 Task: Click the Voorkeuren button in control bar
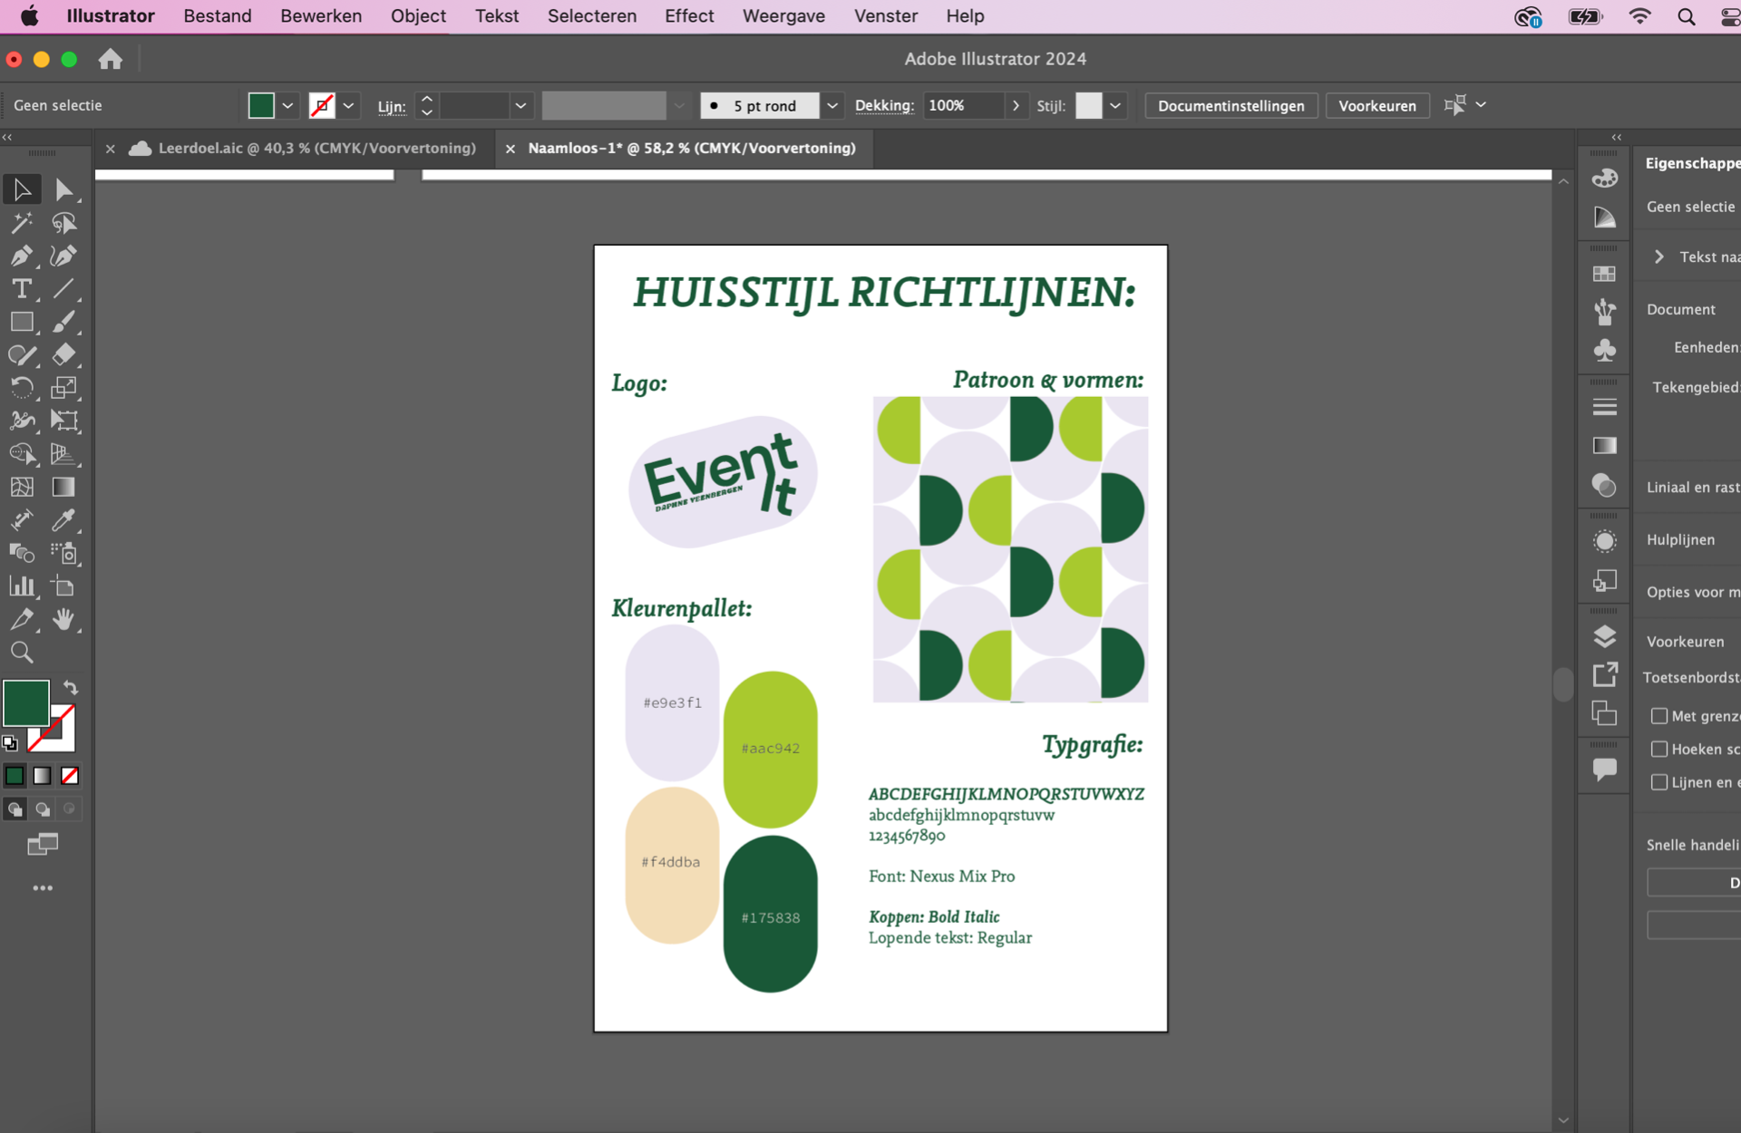pyautogui.click(x=1376, y=106)
